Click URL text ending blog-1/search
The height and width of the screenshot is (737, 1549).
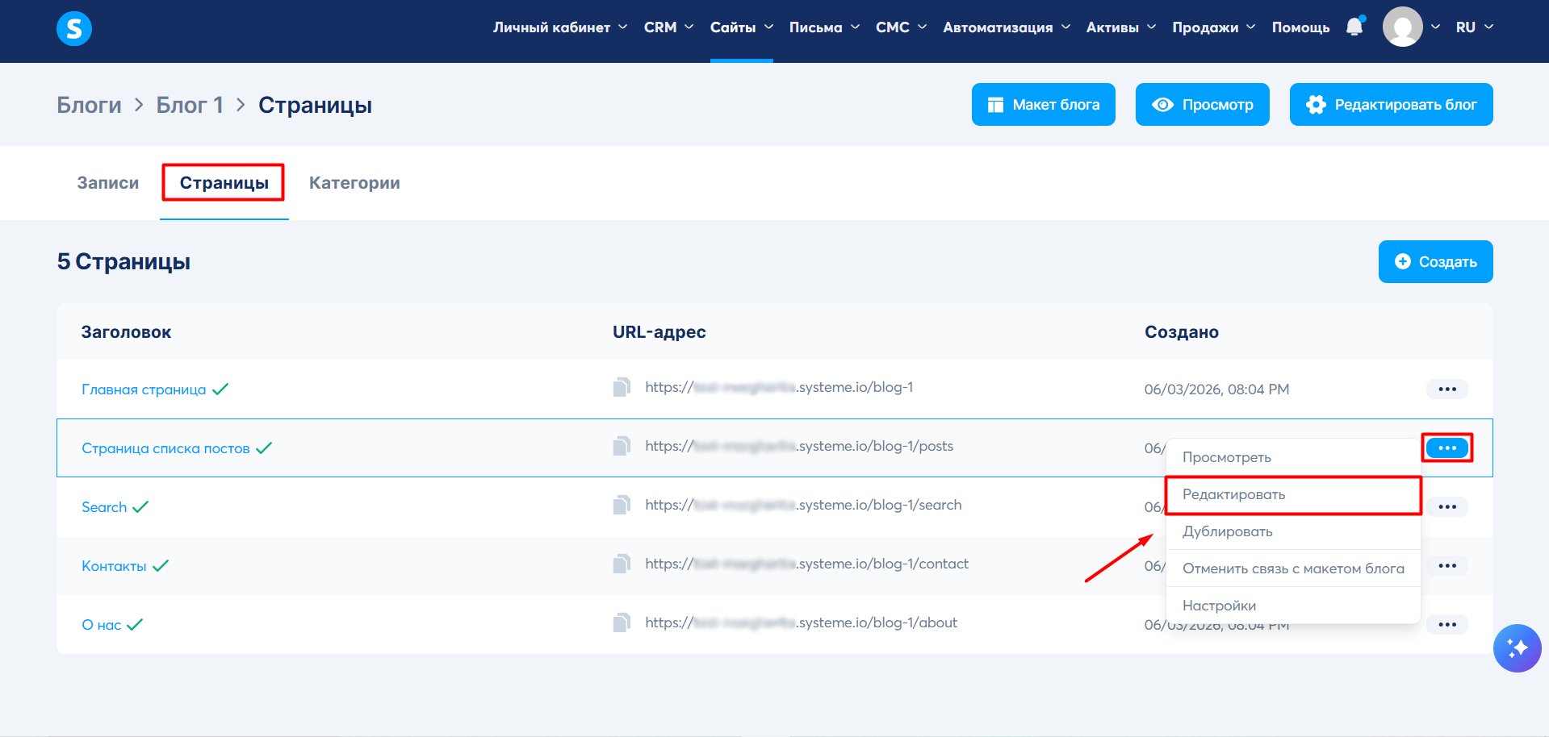point(803,505)
